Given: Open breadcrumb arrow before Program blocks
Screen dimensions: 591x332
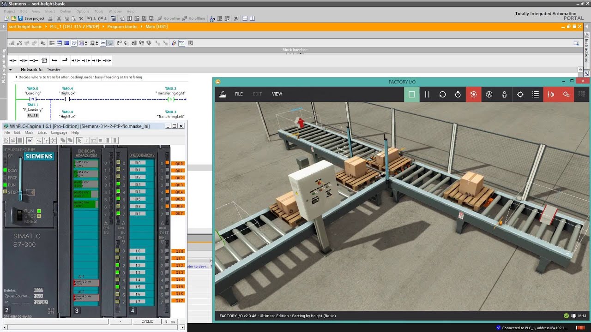Looking at the screenshot, I should 103,26.
